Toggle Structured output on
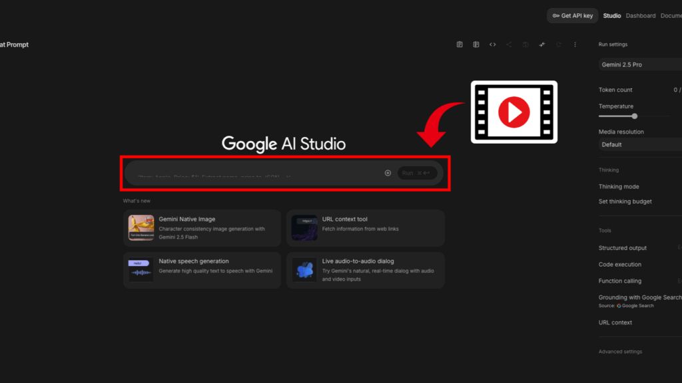Screen dimensions: 682x383 (622, 247)
